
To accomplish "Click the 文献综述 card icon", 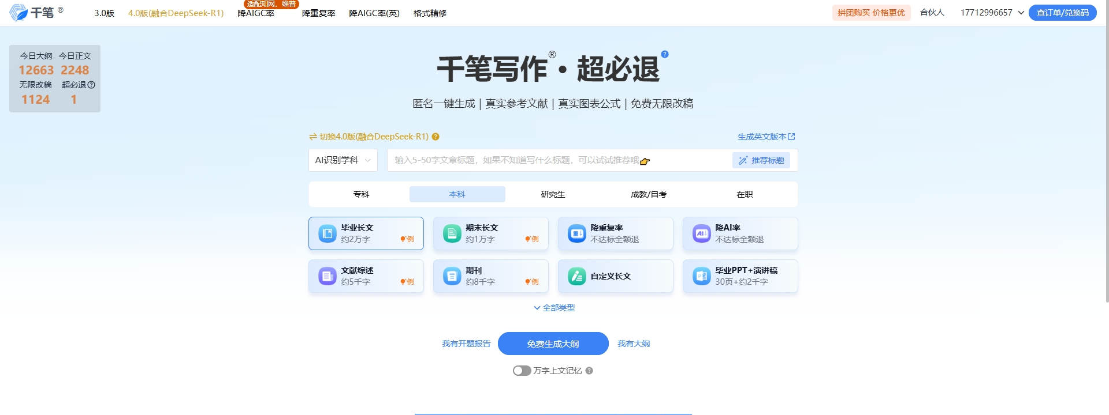I will click(x=328, y=276).
